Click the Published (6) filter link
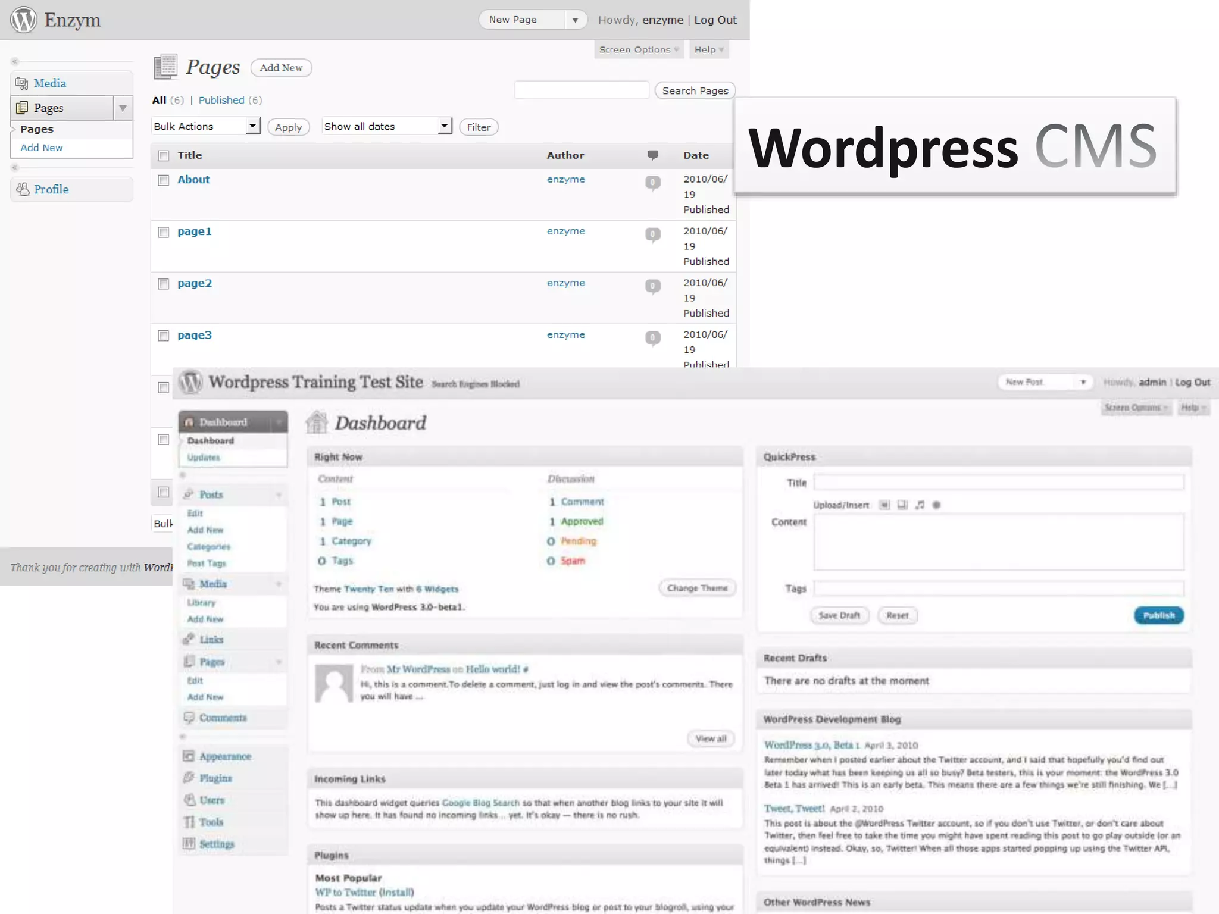 (x=230, y=100)
